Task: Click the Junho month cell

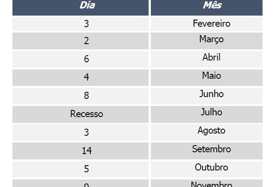Action: pyautogui.click(x=211, y=94)
